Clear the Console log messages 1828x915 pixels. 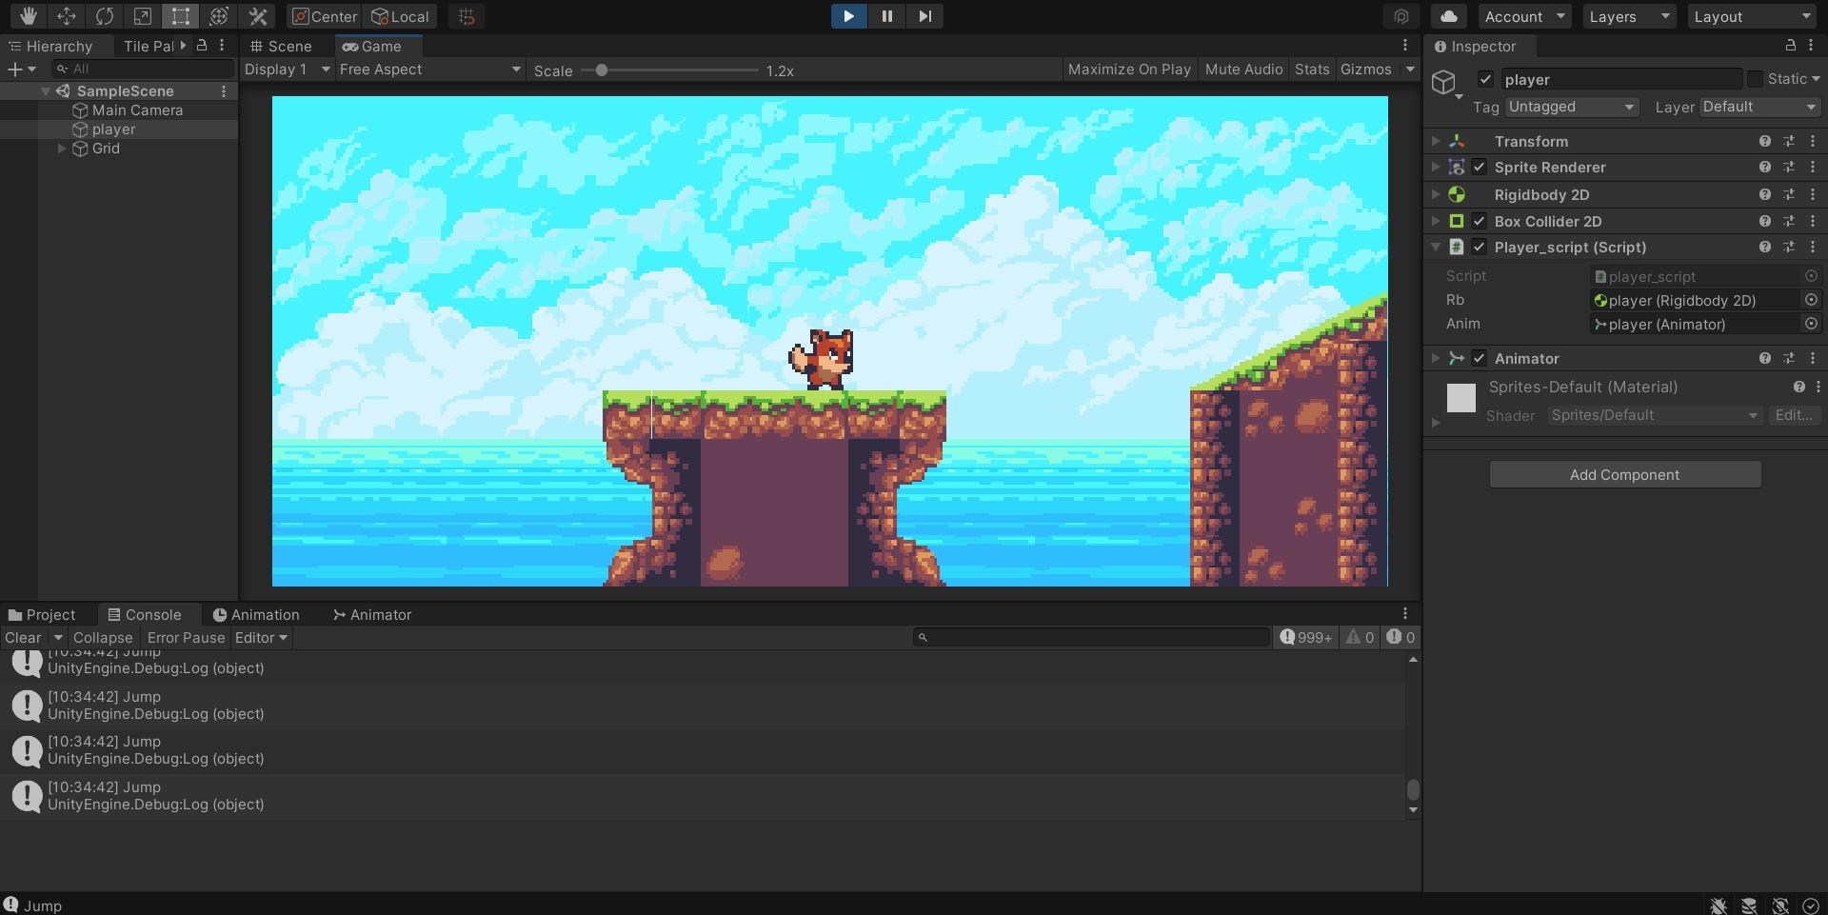click(x=21, y=638)
